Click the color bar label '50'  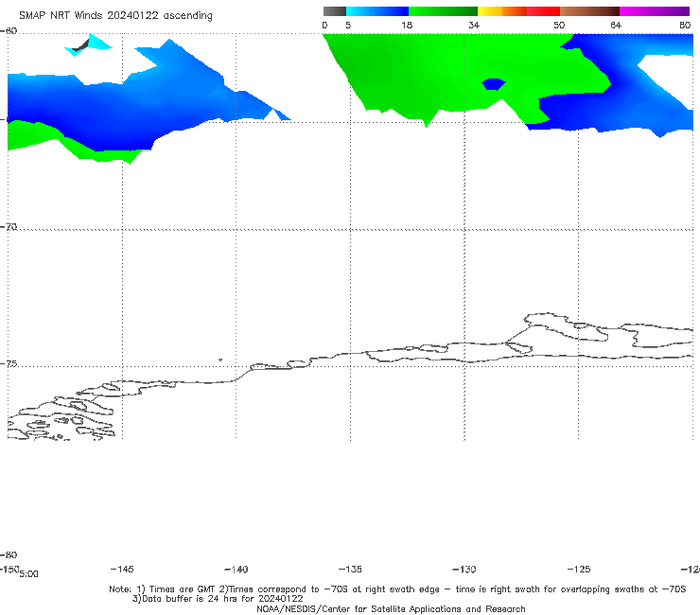(x=559, y=26)
